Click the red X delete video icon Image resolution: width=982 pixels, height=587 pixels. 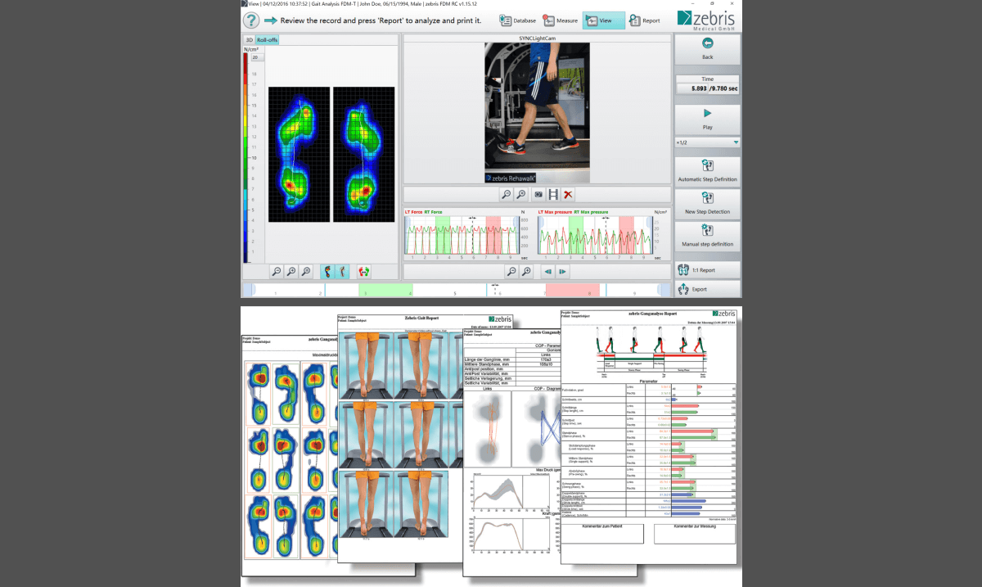point(568,195)
